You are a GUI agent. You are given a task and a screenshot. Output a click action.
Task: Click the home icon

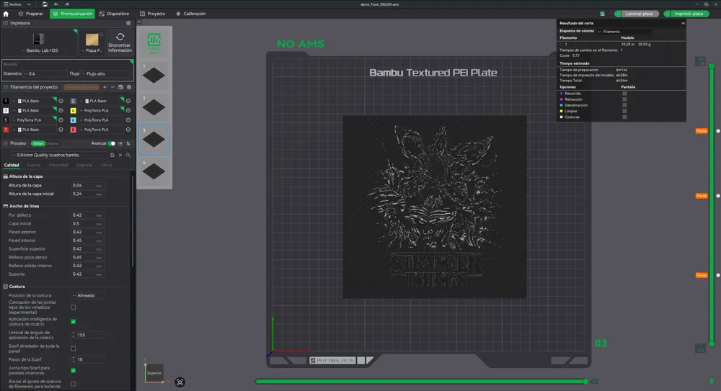tap(6, 14)
